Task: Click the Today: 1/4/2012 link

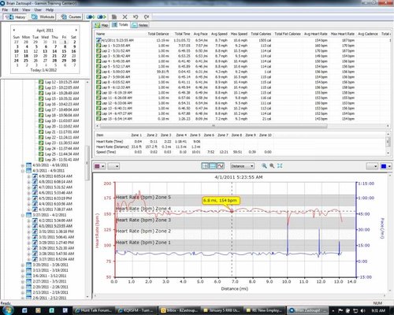Action: (x=43, y=70)
